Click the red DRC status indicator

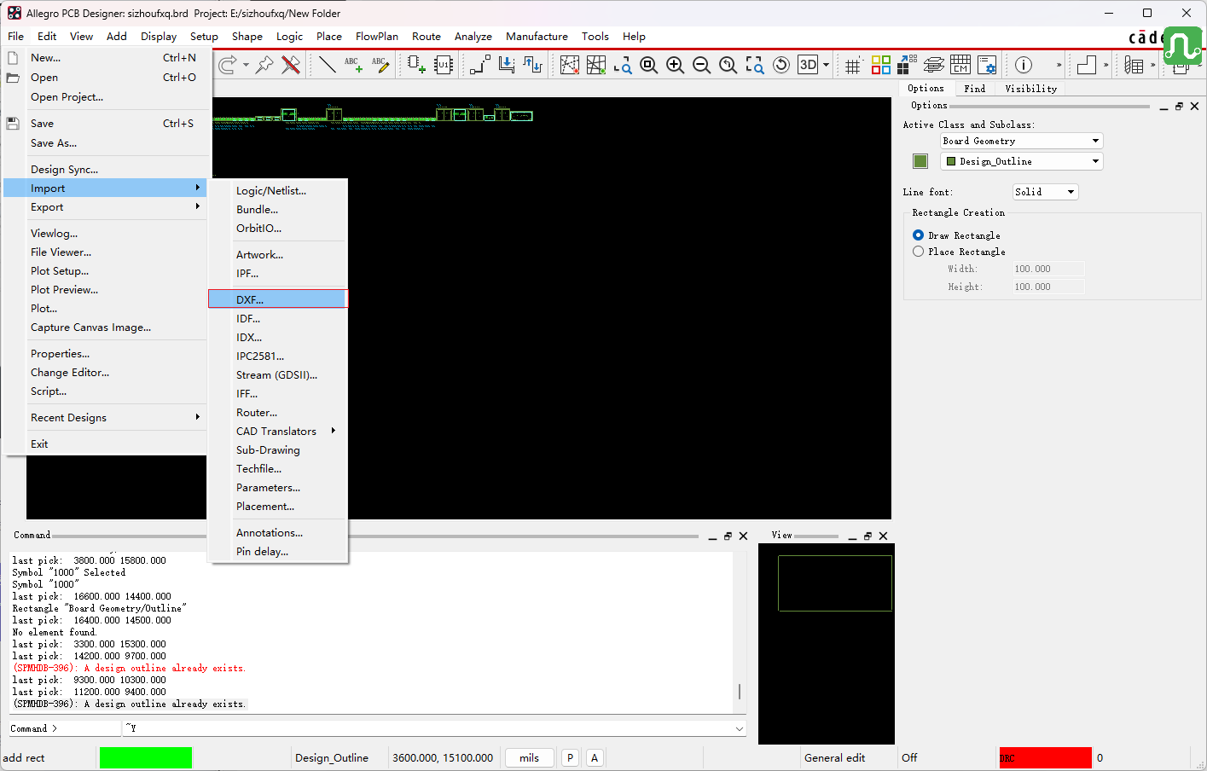pos(1045,757)
